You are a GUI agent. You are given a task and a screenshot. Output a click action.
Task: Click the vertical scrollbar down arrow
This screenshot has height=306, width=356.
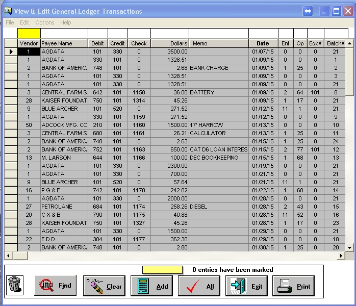tap(350, 248)
